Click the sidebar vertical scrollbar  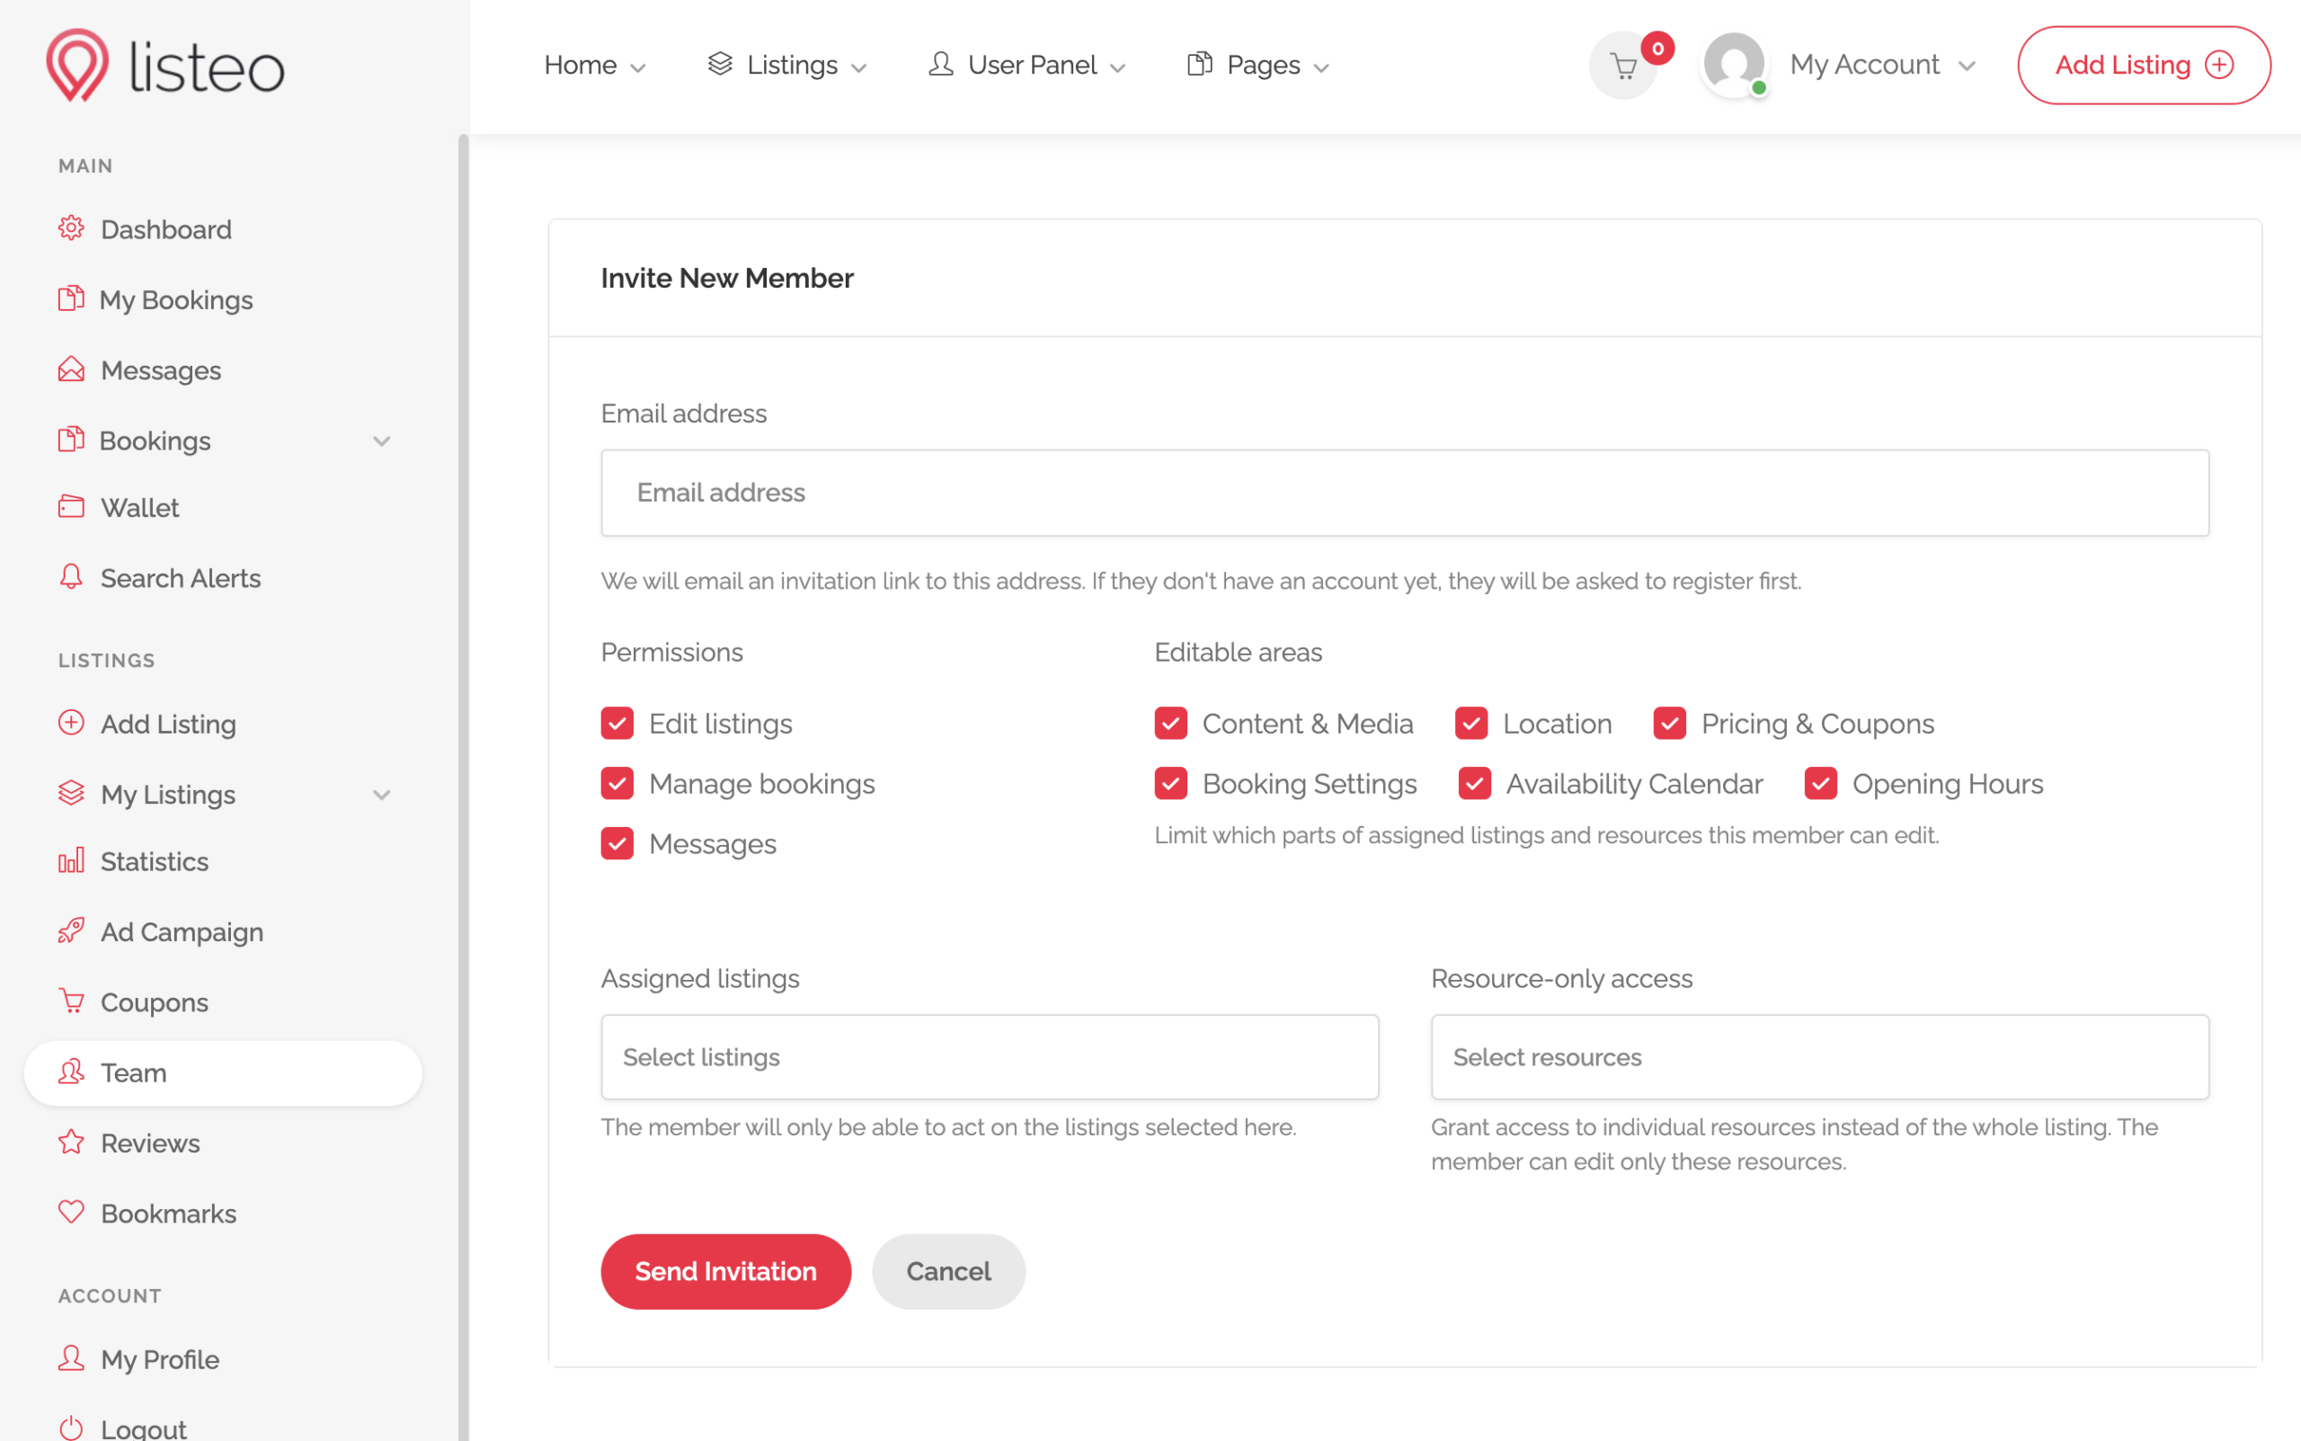463,787
